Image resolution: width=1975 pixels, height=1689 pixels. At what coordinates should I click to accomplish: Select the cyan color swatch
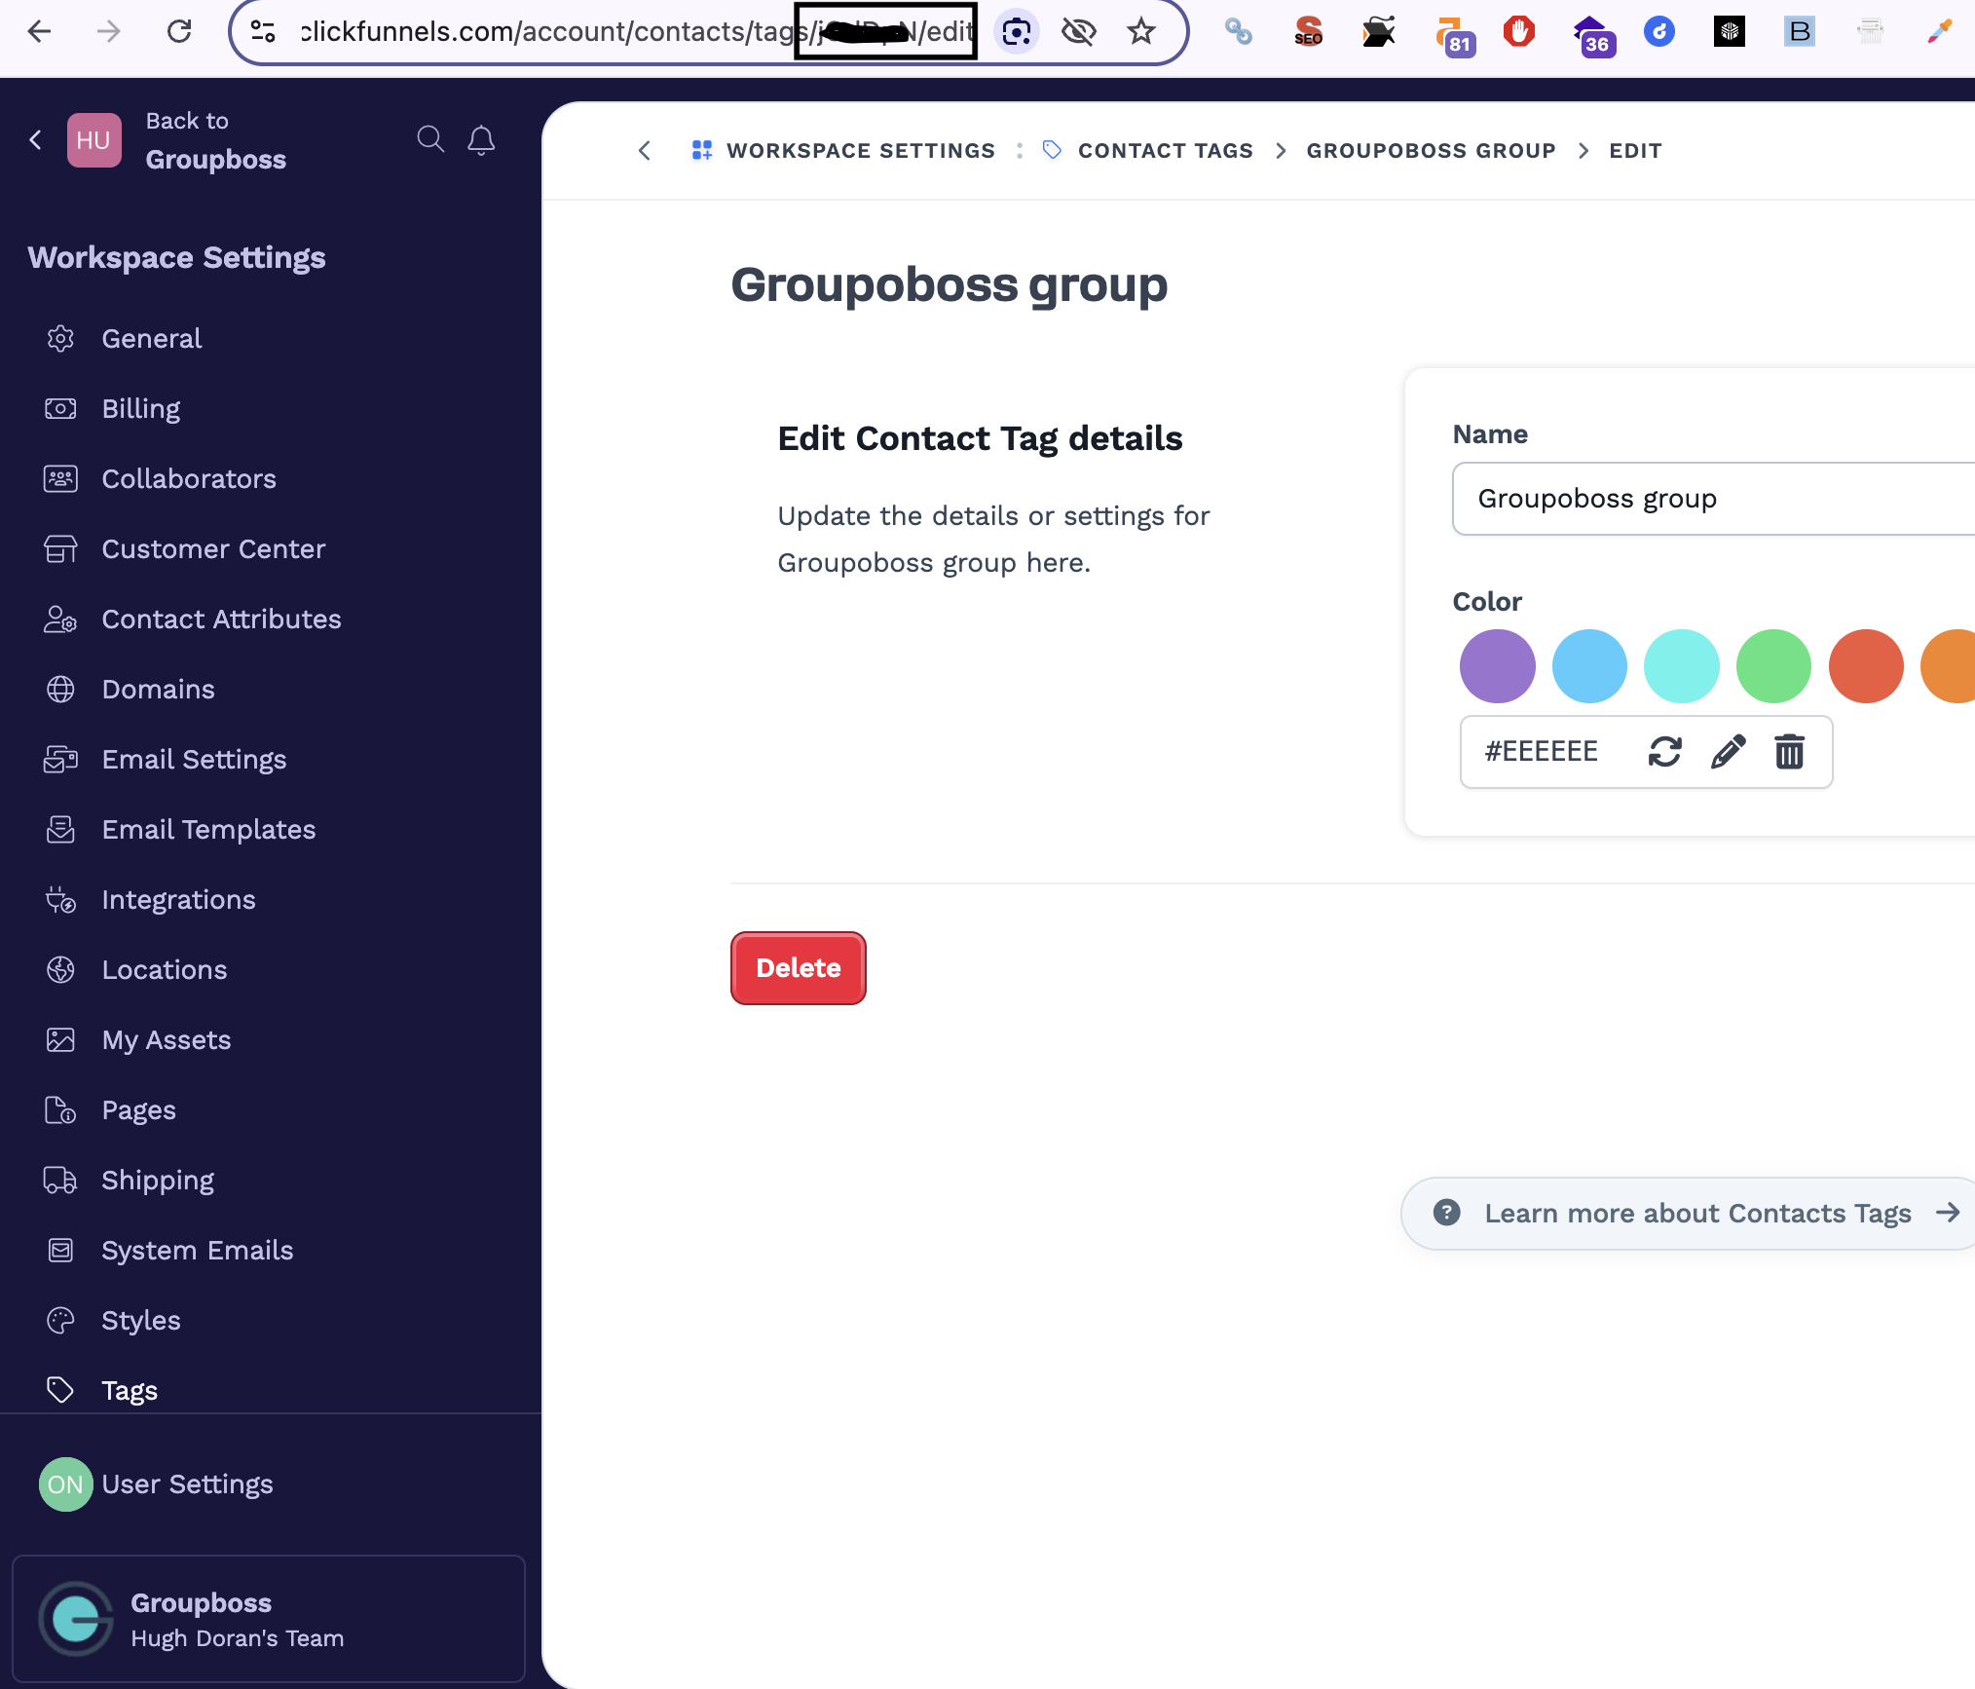pos(1681,666)
